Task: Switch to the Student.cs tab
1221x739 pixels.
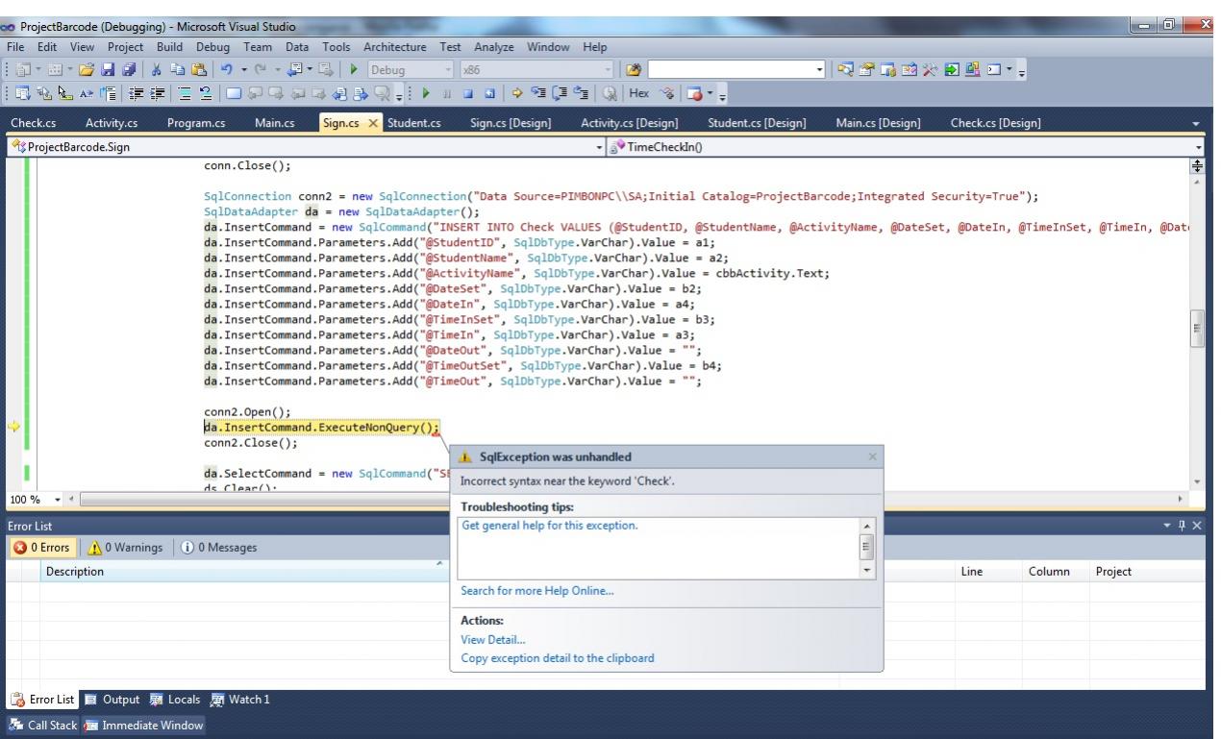Action: (x=413, y=123)
